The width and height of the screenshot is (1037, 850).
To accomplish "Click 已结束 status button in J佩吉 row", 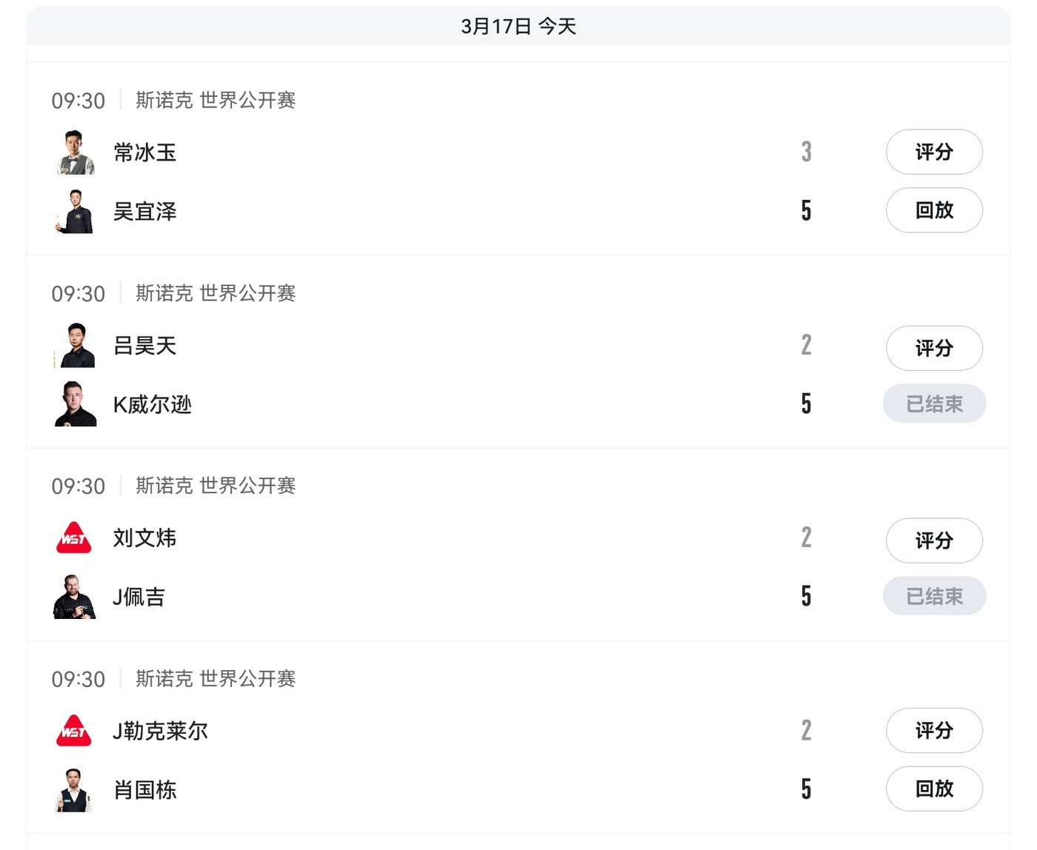I will coord(934,596).
